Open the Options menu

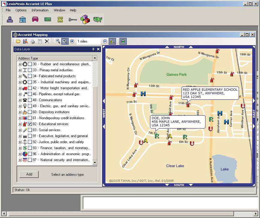(x=21, y=10)
